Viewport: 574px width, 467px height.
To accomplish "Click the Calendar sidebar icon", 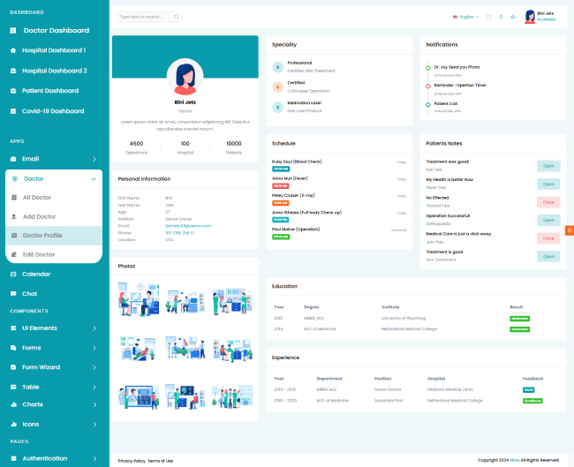I will tap(13, 274).
